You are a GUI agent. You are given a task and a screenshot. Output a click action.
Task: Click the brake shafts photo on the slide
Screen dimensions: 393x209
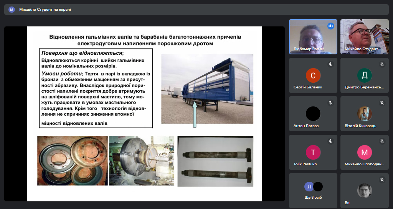pyautogui.click(x=215, y=161)
